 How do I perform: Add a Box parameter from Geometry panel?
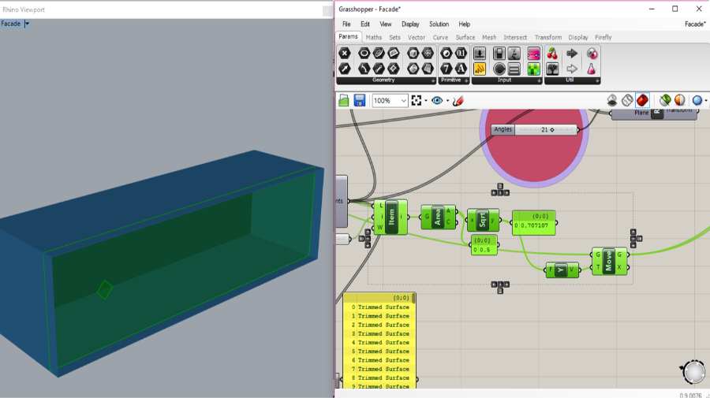pos(413,54)
